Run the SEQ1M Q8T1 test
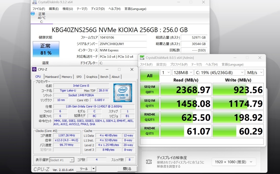Viewport: 280px width, 174px height. click(150, 89)
